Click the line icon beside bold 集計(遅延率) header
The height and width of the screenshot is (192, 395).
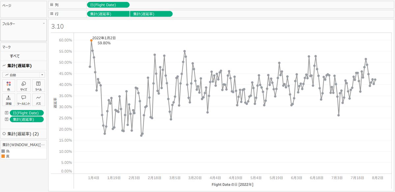[4, 66]
